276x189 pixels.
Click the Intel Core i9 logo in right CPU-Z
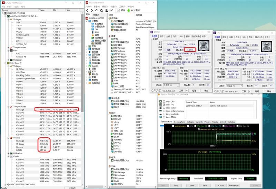point(267,46)
